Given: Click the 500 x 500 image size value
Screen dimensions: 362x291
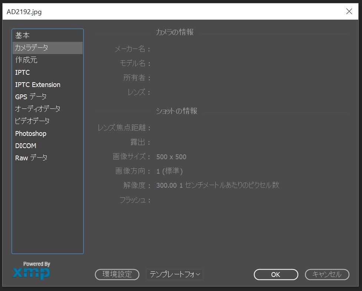Looking at the screenshot, I should [171, 157].
